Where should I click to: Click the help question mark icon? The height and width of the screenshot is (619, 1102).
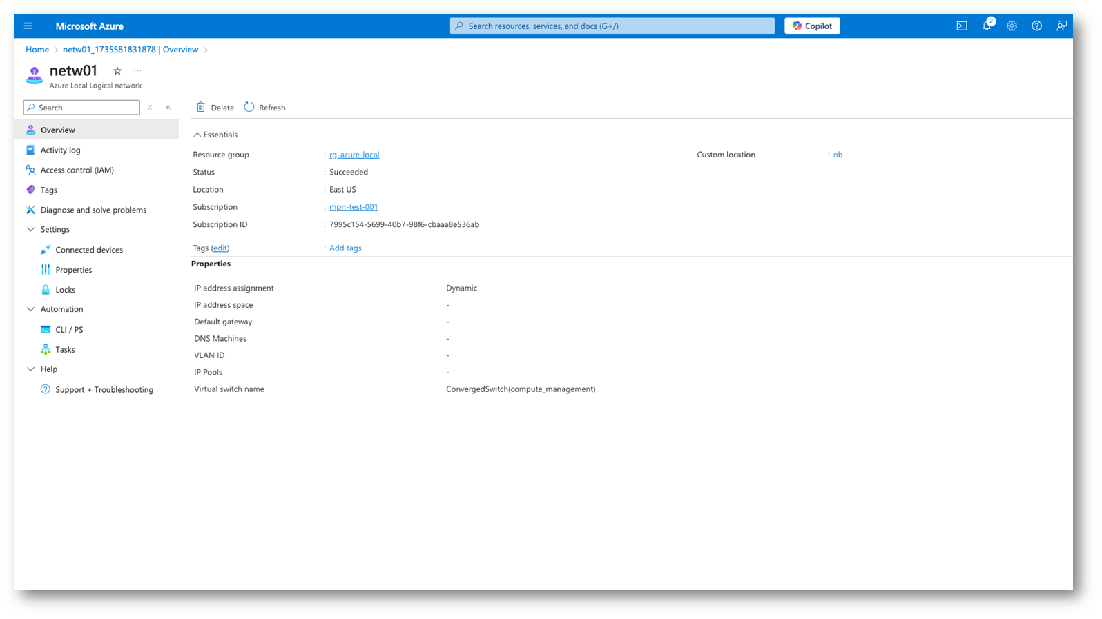pyautogui.click(x=1036, y=26)
